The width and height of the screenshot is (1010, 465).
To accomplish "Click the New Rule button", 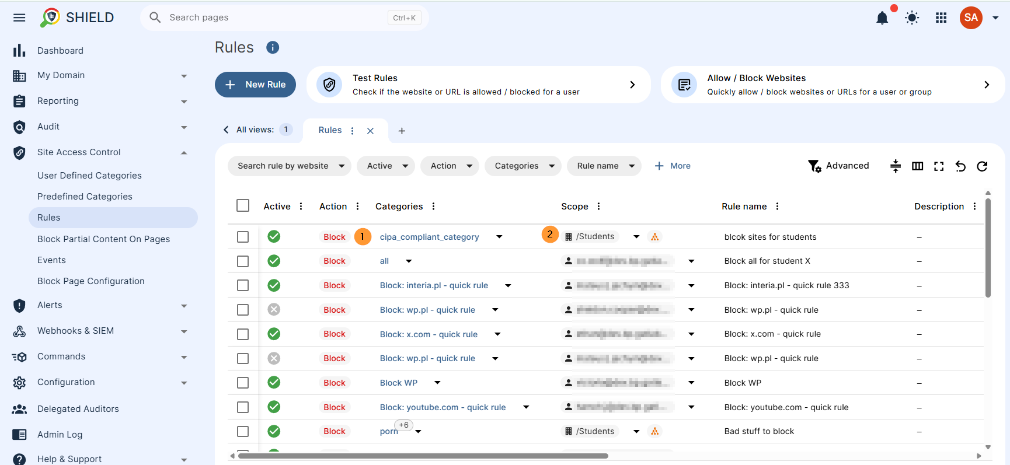I will pyautogui.click(x=255, y=85).
